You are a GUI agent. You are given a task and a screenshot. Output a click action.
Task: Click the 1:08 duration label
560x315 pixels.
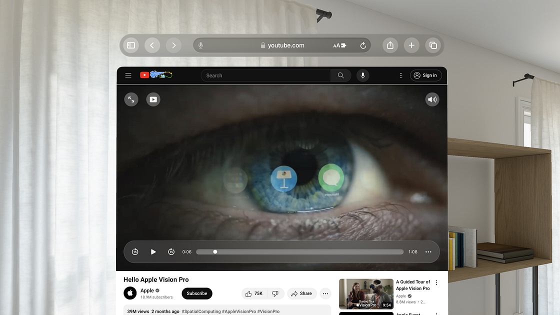(413, 252)
